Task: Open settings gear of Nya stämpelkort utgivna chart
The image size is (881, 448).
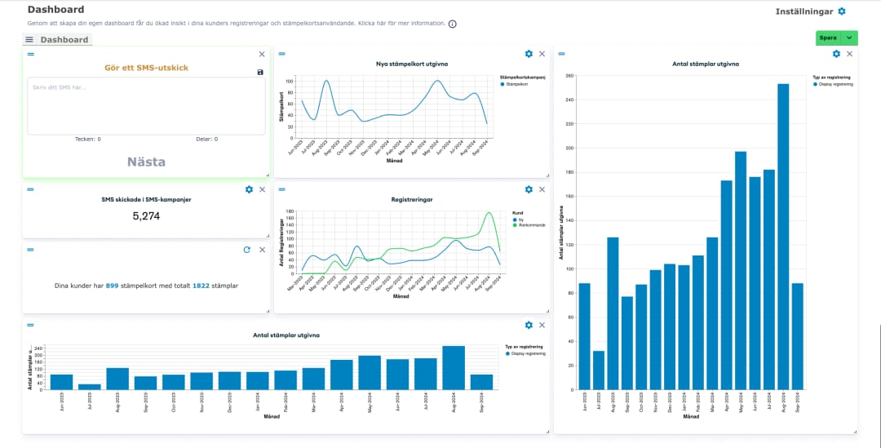Action: (x=529, y=54)
